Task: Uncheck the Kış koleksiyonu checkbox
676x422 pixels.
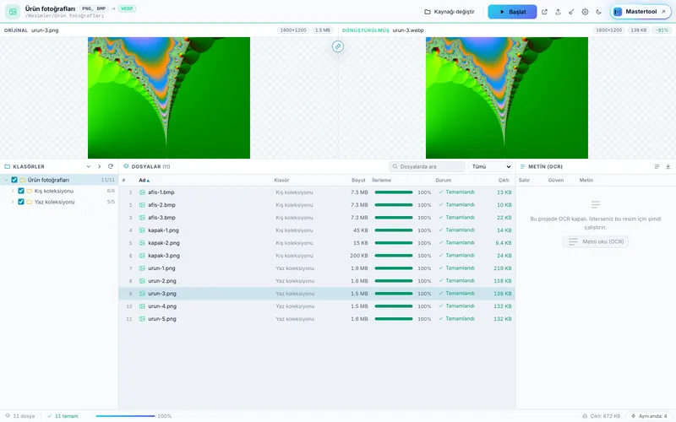Action: 20,192
